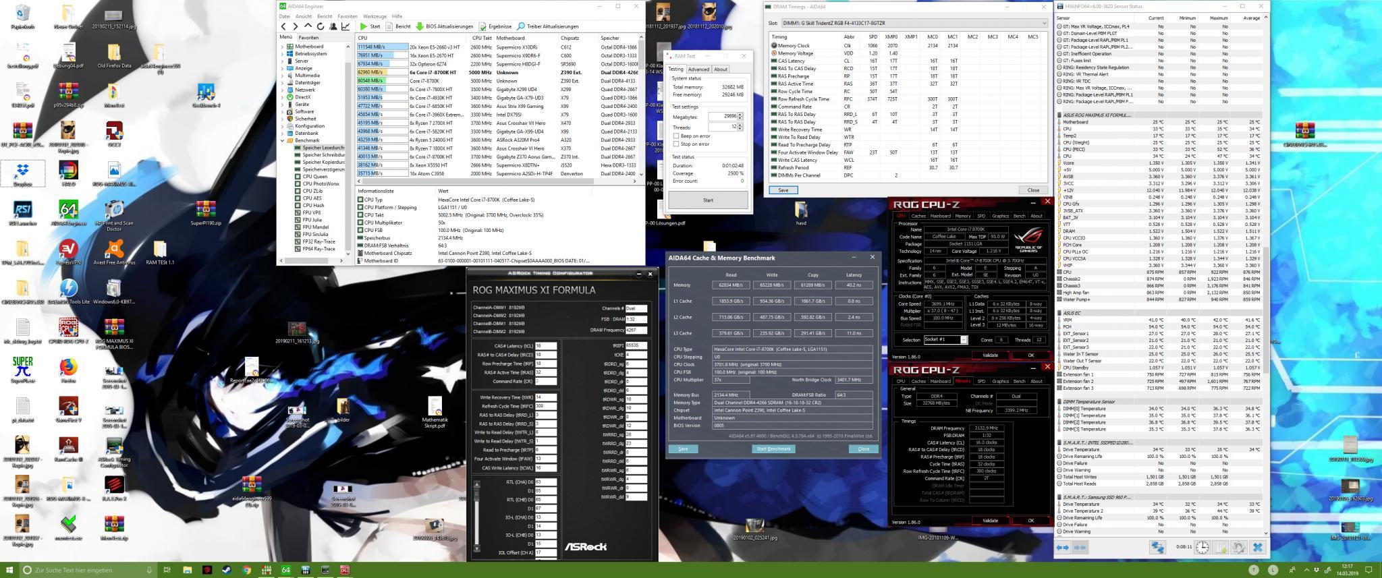Expand the DirectX tree node
Viewport: 1382px width, 578px height.
coord(283,97)
